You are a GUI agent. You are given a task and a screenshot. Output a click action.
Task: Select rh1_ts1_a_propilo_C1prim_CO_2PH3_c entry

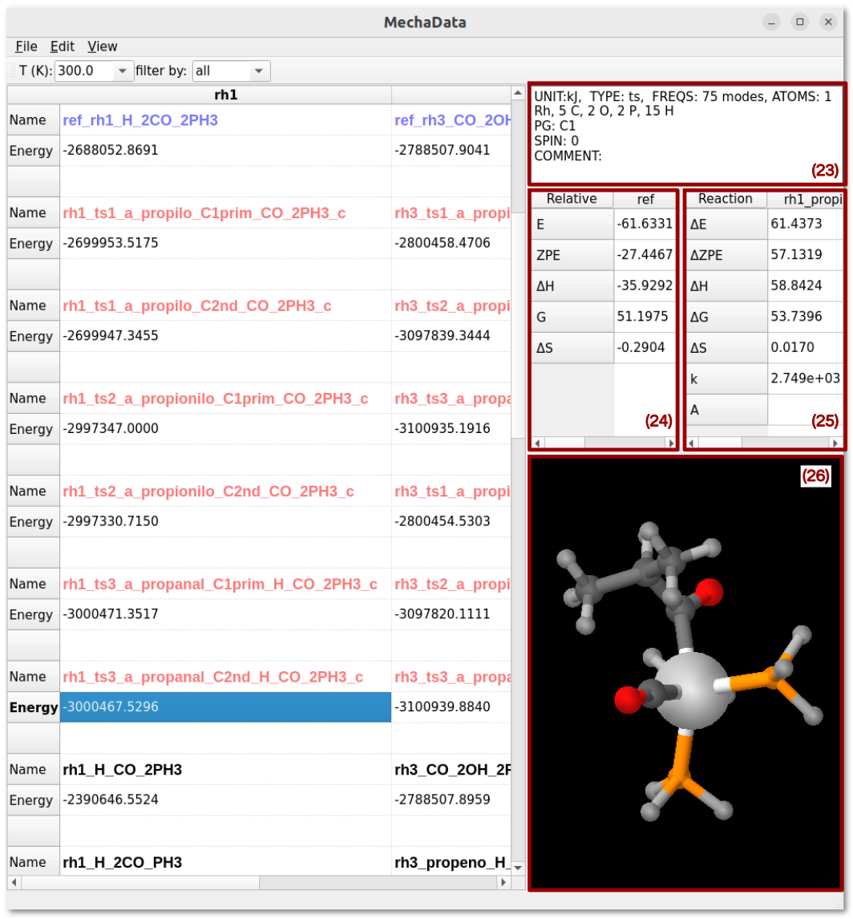225,213
